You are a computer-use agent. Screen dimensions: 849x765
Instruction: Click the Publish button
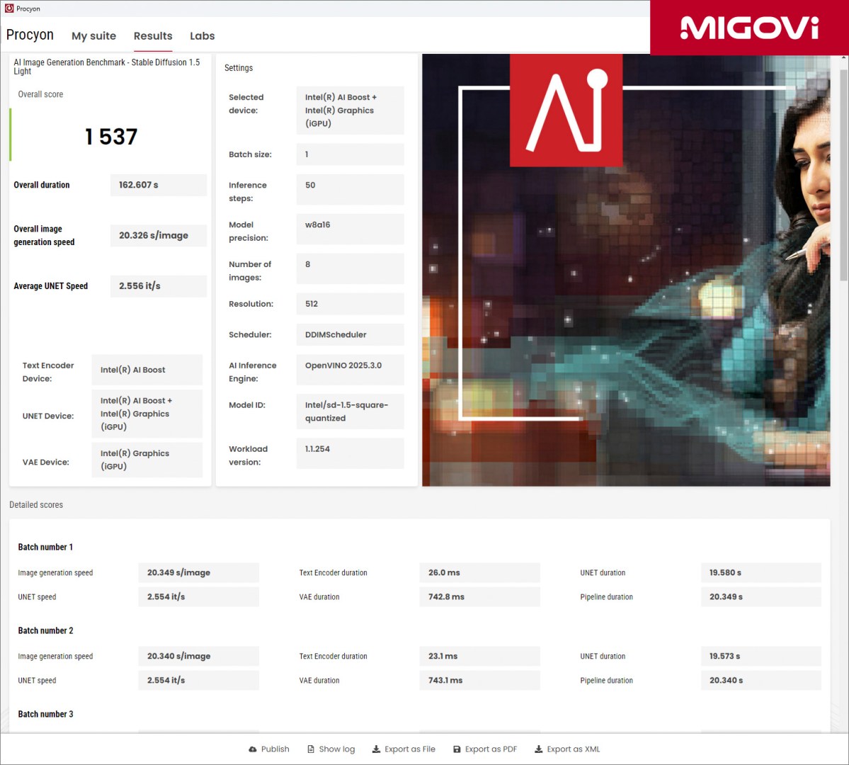coord(275,749)
